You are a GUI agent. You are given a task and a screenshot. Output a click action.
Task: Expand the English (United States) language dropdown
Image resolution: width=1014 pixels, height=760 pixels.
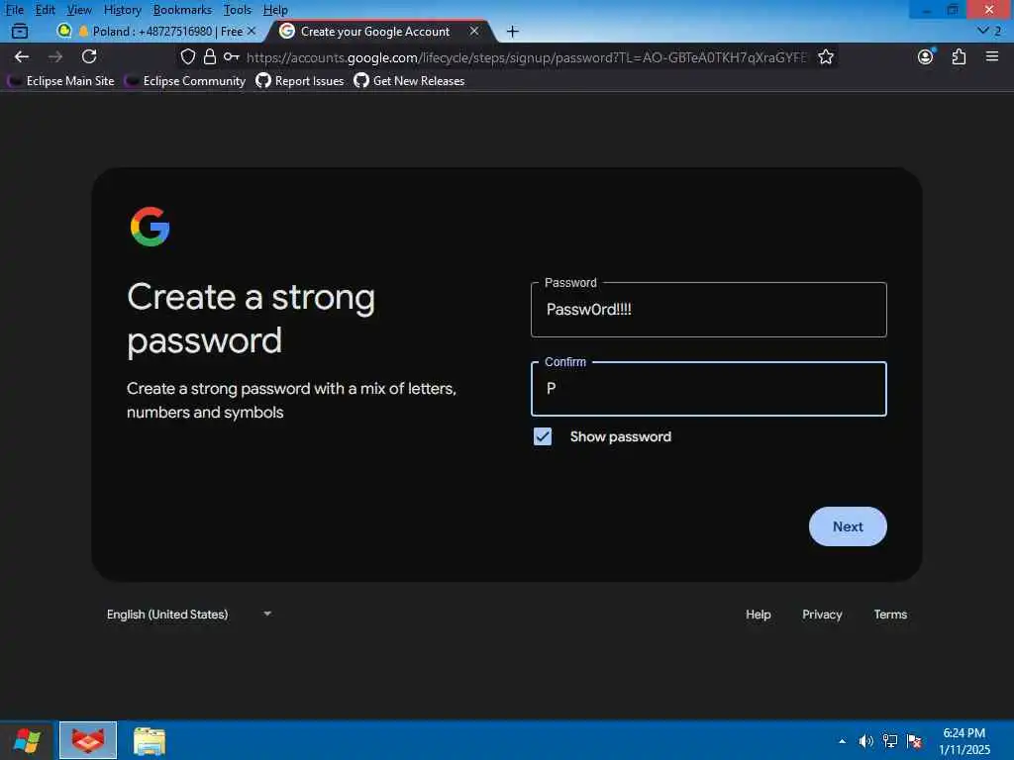click(x=189, y=614)
